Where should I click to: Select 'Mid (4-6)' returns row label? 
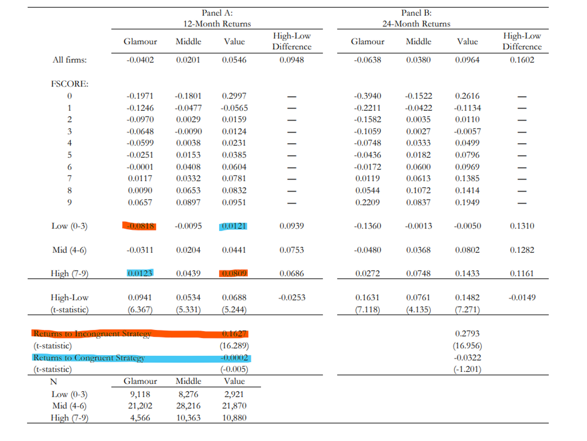pos(70,250)
